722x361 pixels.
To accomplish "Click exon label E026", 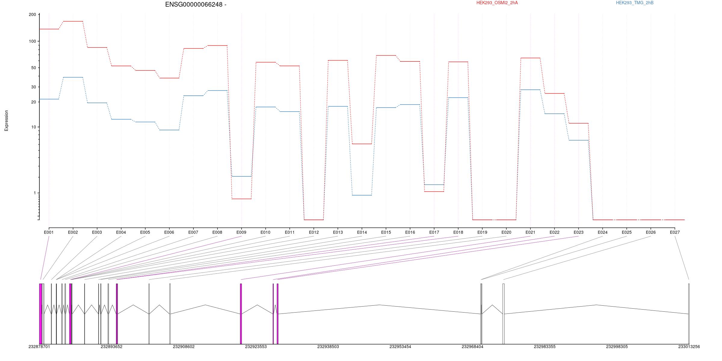I will coord(651,232).
